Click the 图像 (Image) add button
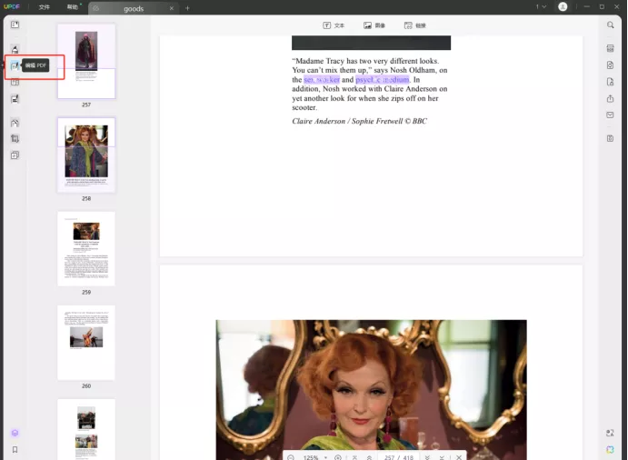The height and width of the screenshot is (460, 628). pyautogui.click(x=374, y=25)
